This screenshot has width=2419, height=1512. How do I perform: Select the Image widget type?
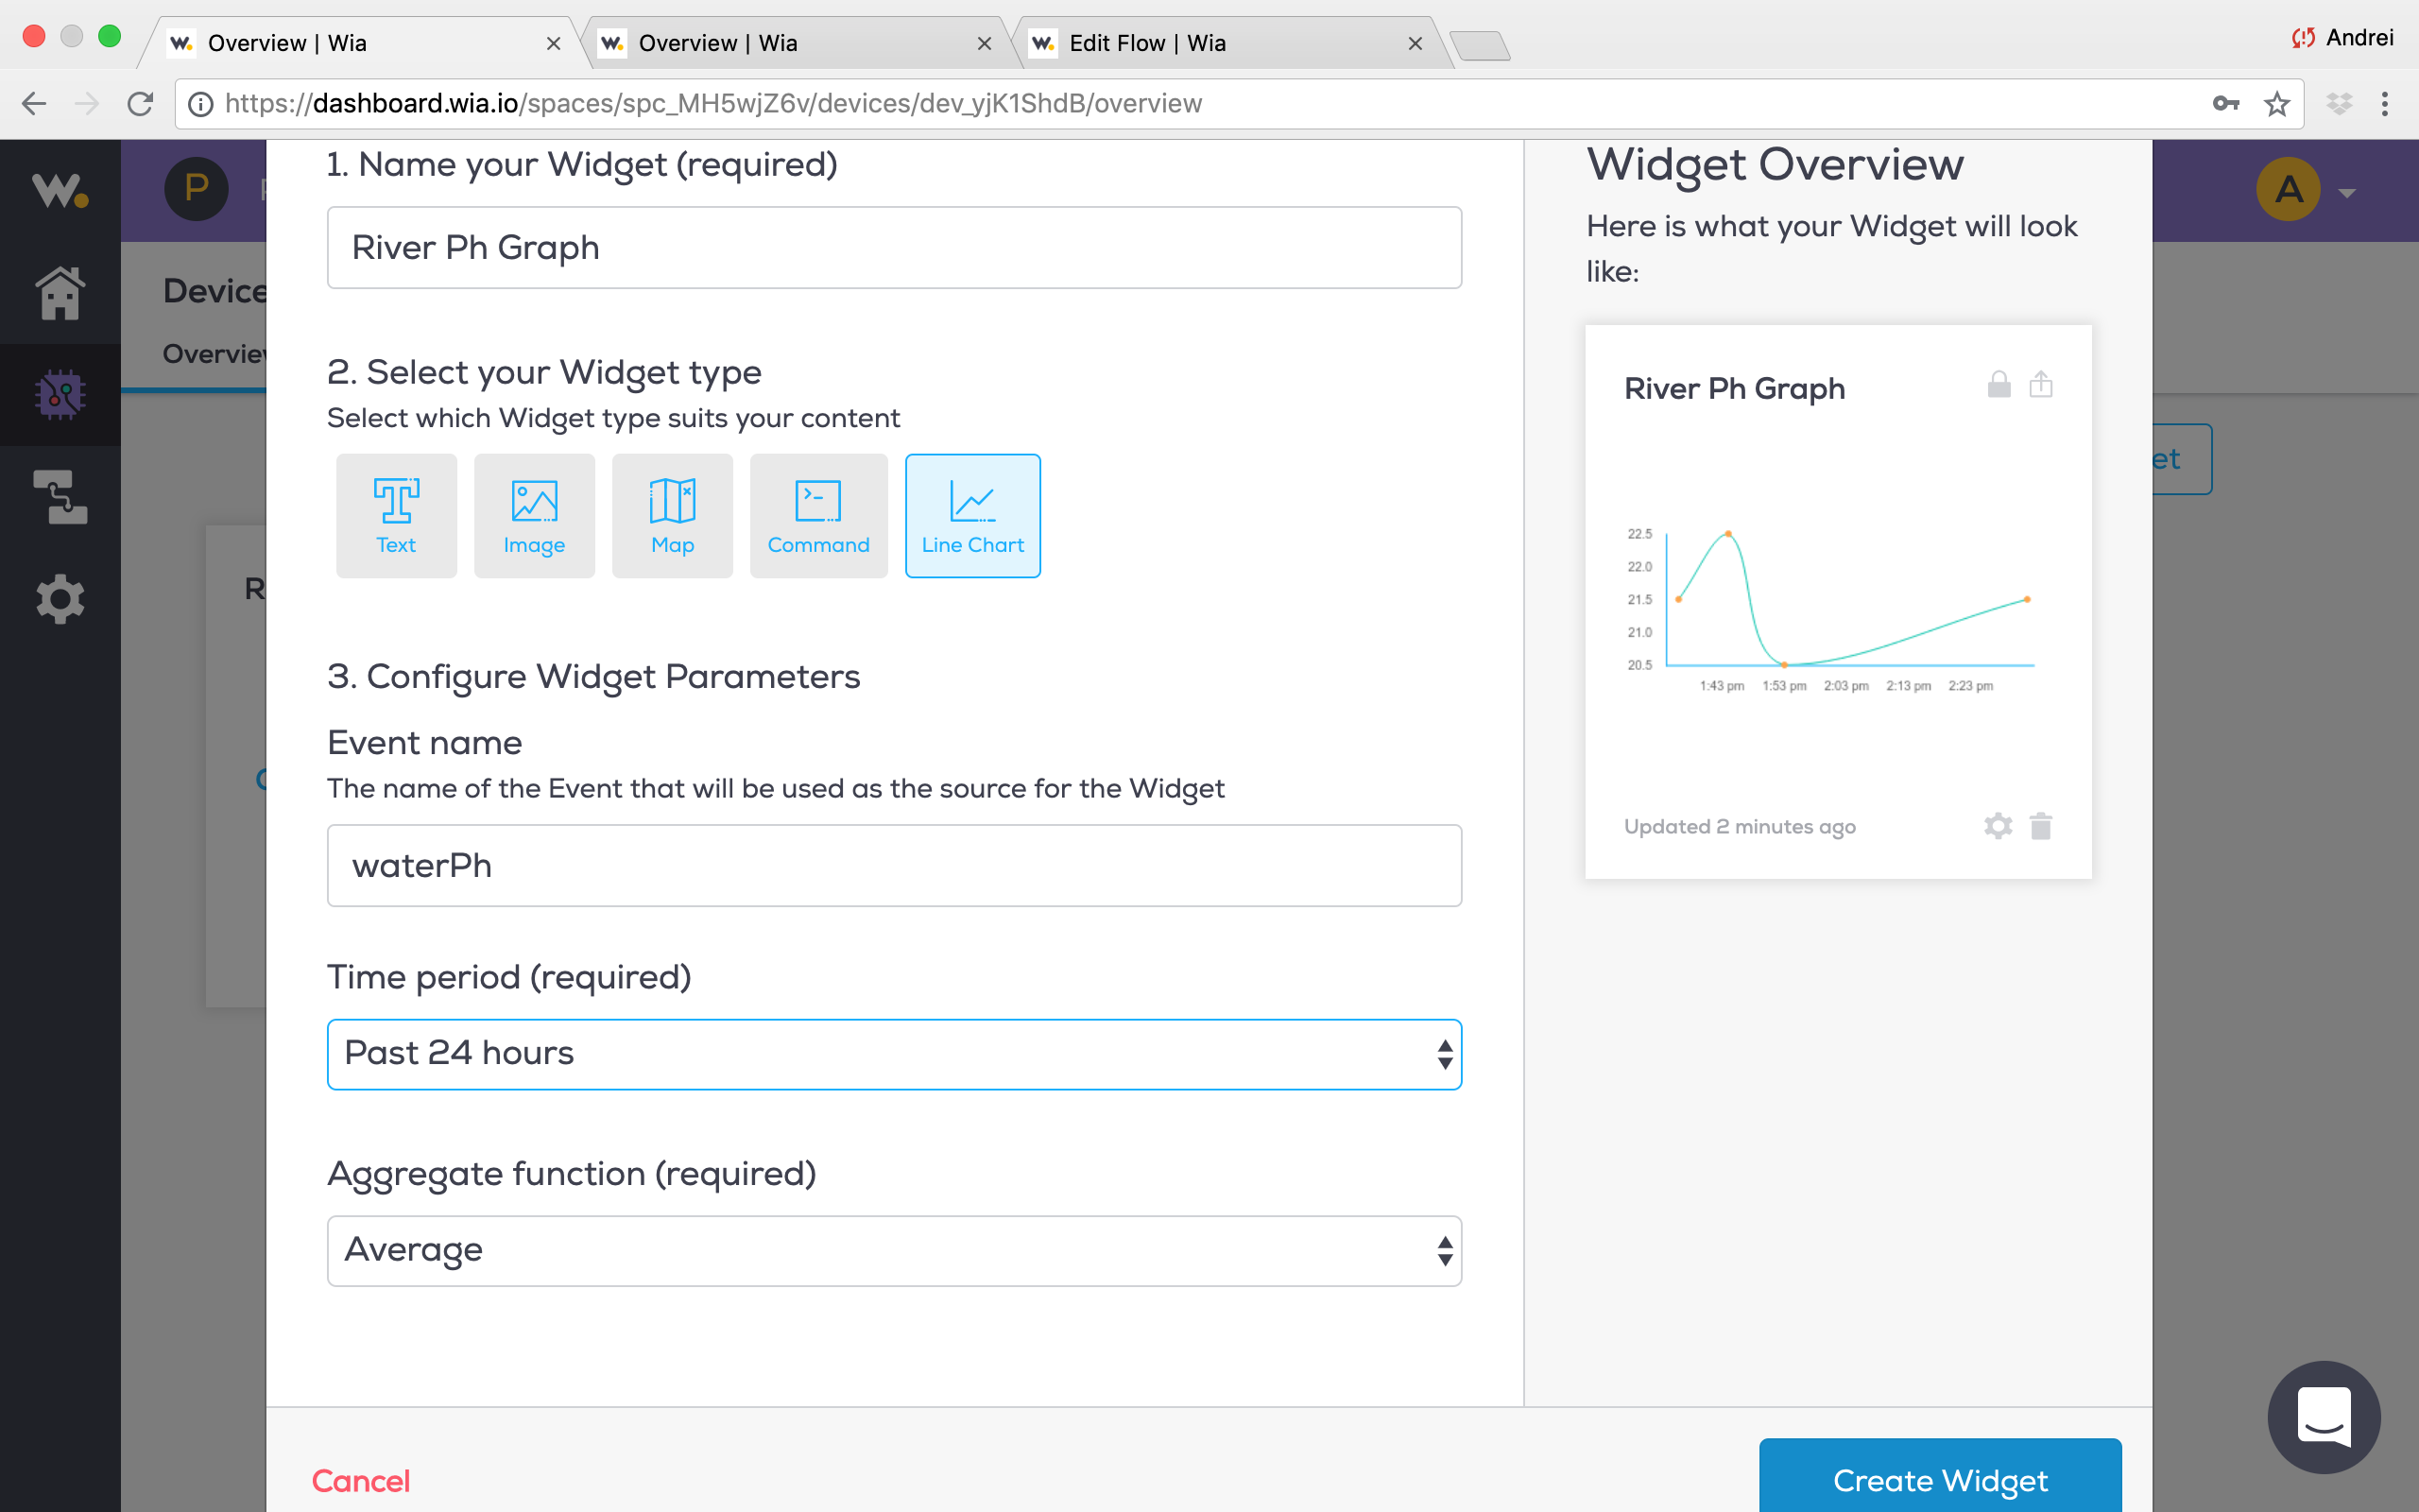[x=534, y=515]
